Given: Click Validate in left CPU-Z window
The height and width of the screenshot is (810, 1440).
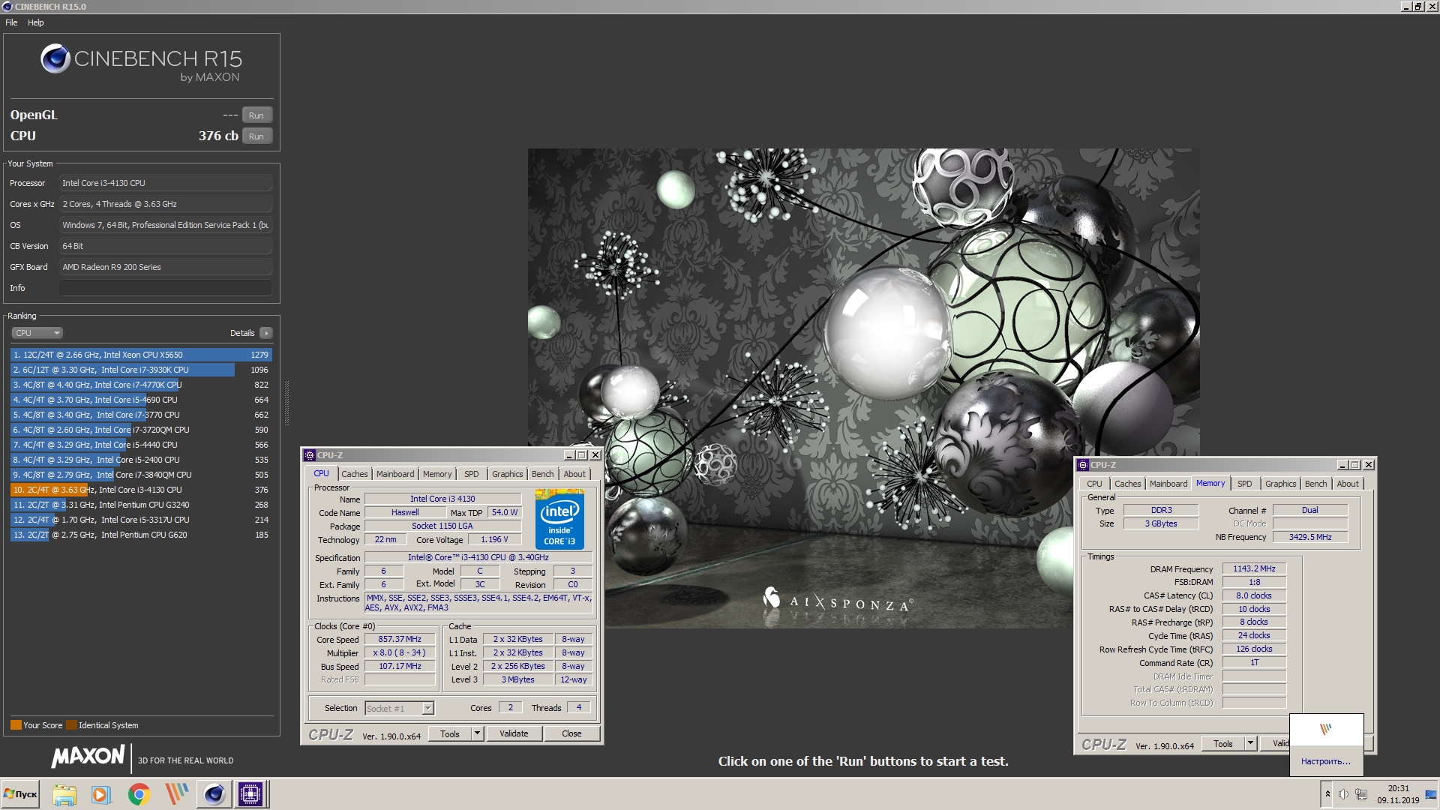Looking at the screenshot, I should (514, 734).
